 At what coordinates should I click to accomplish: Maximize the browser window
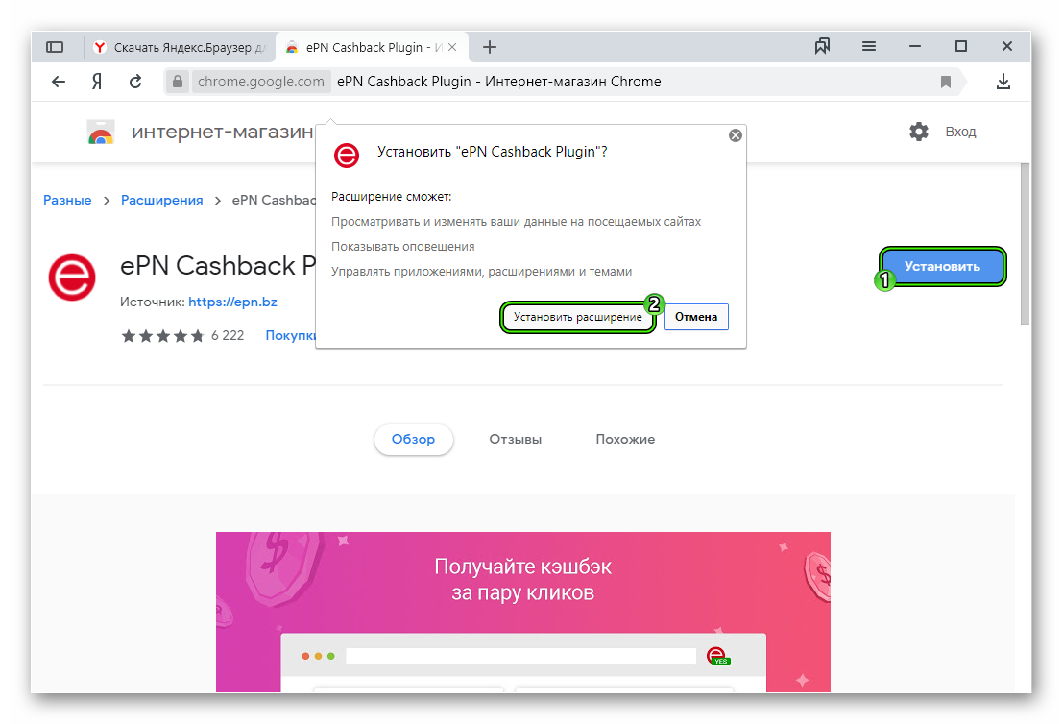[960, 46]
